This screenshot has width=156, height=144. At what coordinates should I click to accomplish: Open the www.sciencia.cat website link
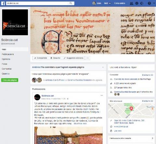tap(121, 126)
